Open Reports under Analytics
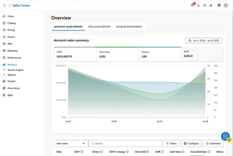The width and height of the screenshot is (234, 156). pos(12,75)
